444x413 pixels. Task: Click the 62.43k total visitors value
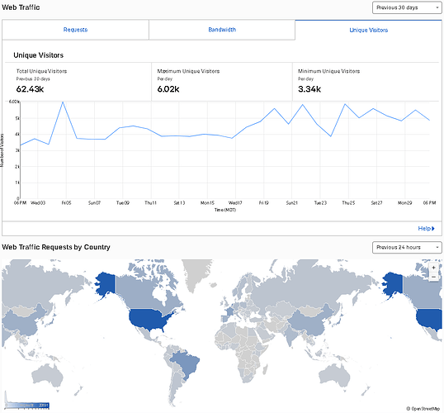30,89
